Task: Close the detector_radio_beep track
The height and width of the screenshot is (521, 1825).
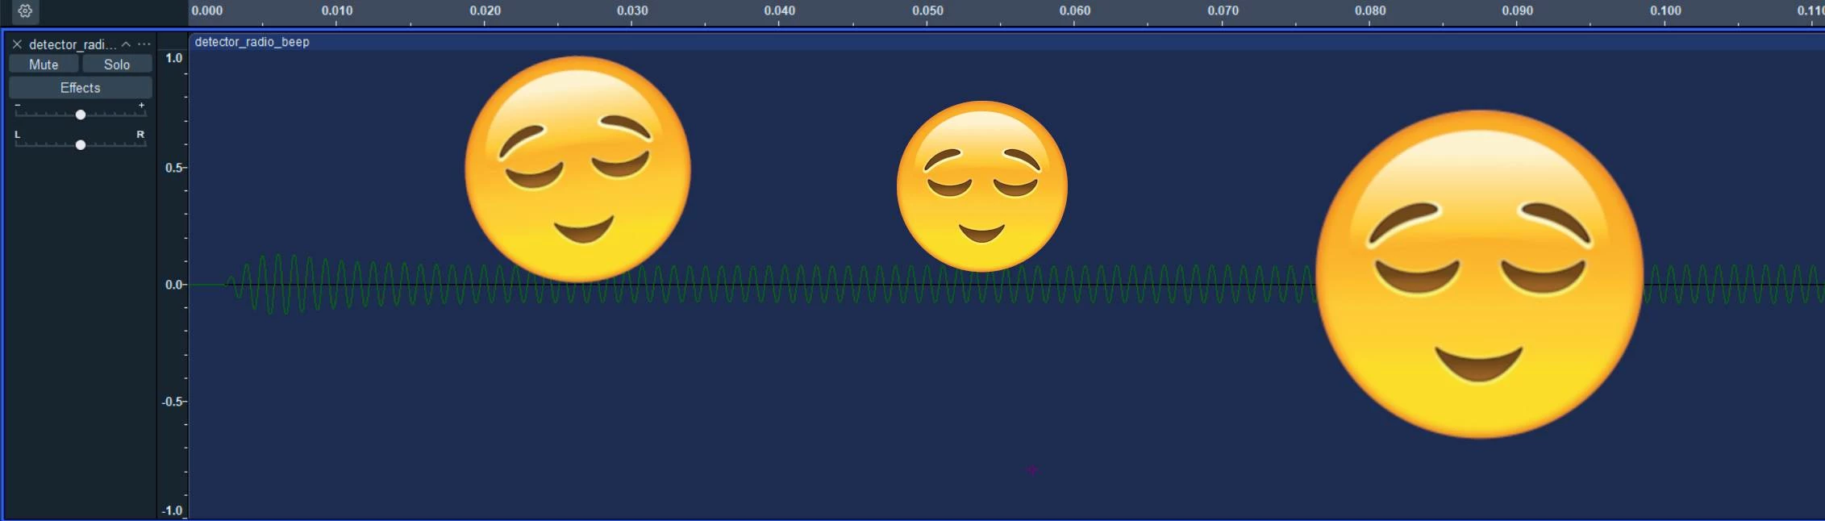Action: click(17, 44)
